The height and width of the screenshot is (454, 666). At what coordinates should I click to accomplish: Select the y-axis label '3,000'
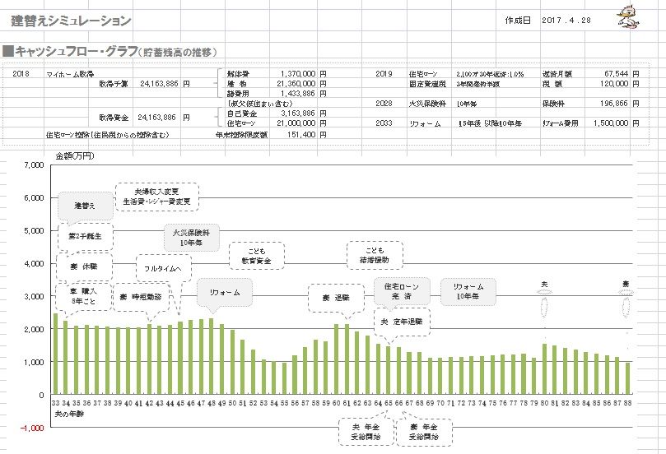(35, 297)
